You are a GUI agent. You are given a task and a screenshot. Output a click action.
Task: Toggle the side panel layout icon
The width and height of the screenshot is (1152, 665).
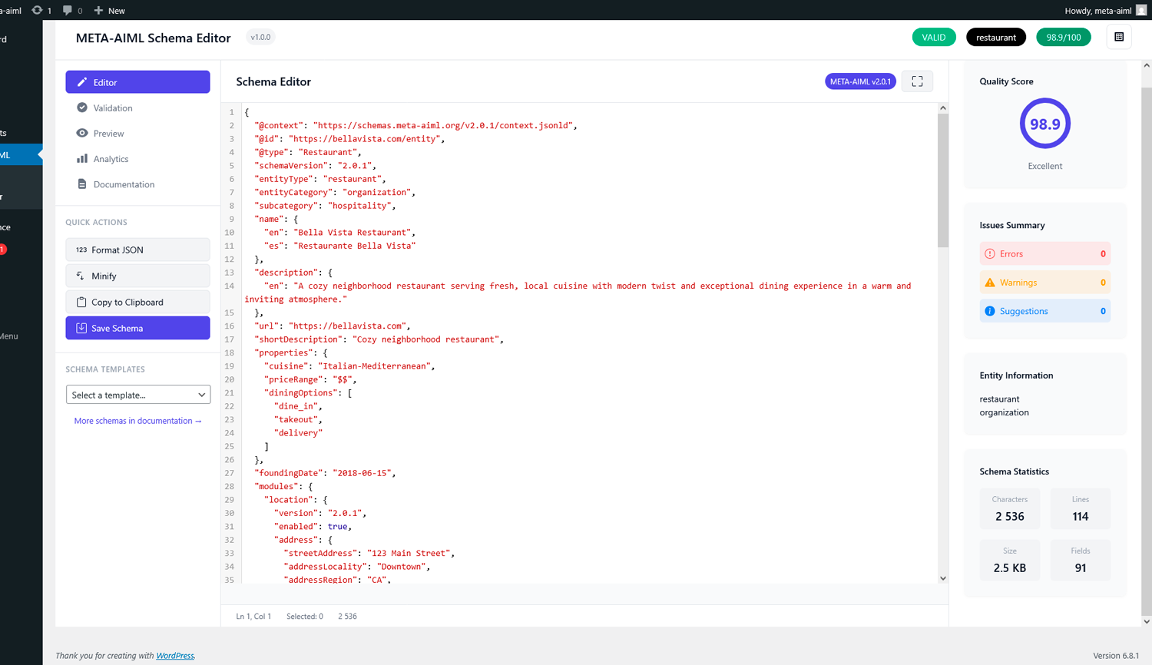coord(1119,37)
